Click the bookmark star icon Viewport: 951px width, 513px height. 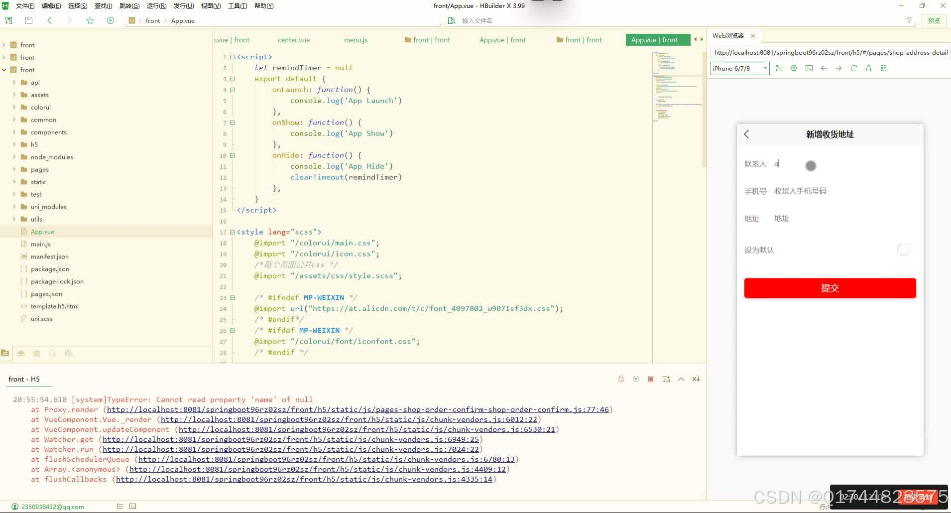(90, 20)
